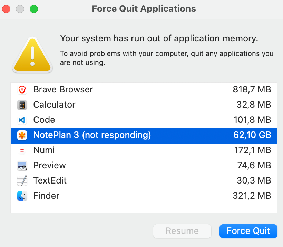This screenshot has width=283, height=247.
Task: Close the window with the red button
Action: (6, 9)
